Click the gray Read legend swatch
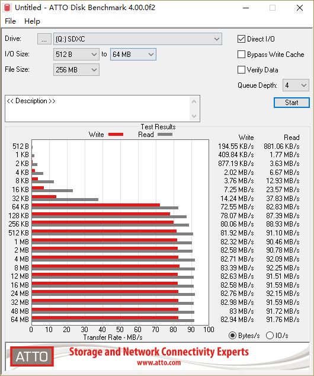Screen dimensions: 314x376 [165, 134]
